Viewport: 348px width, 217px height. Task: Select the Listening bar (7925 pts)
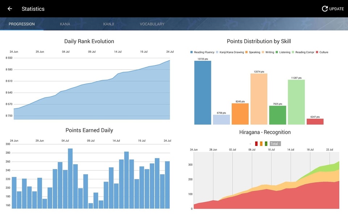click(x=278, y=115)
